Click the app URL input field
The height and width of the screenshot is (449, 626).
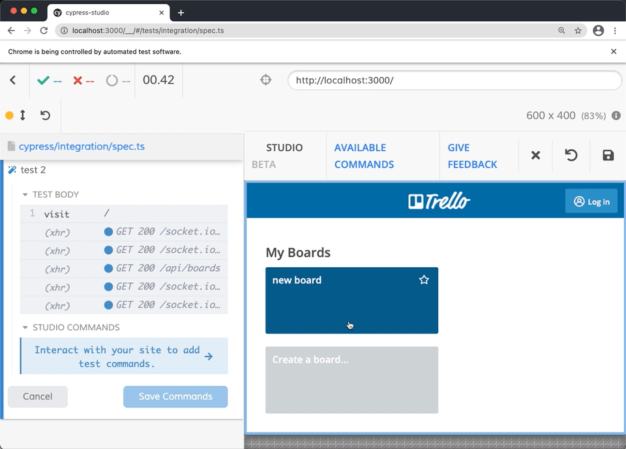(454, 80)
